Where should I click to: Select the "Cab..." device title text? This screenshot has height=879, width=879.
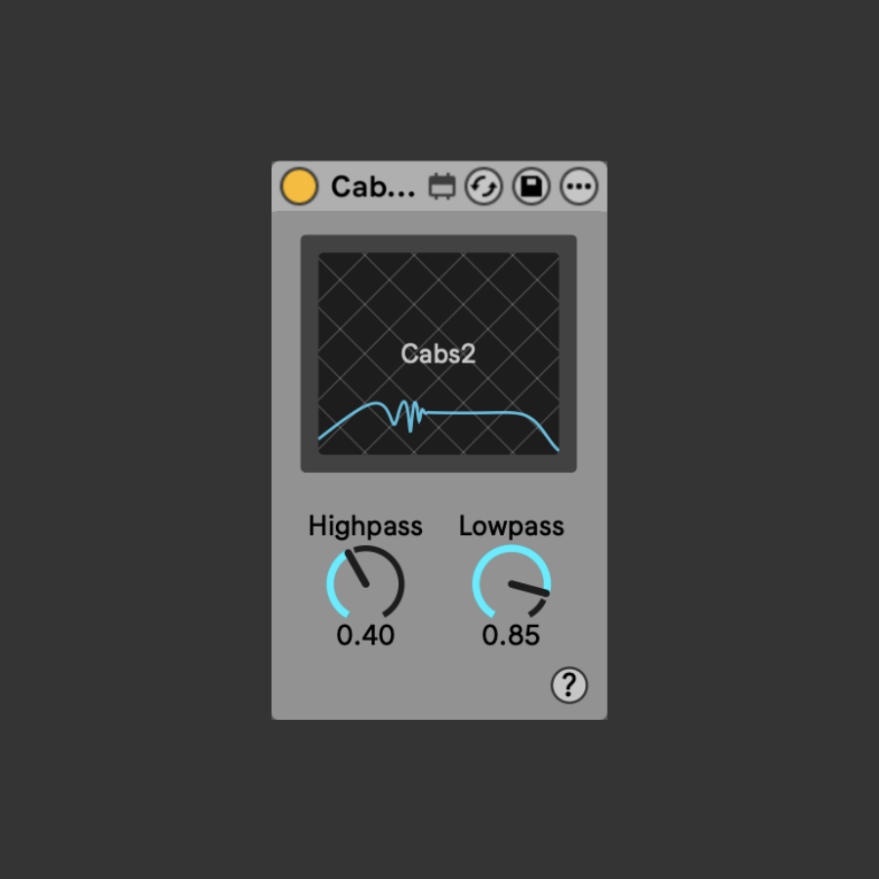pyautogui.click(x=373, y=187)
